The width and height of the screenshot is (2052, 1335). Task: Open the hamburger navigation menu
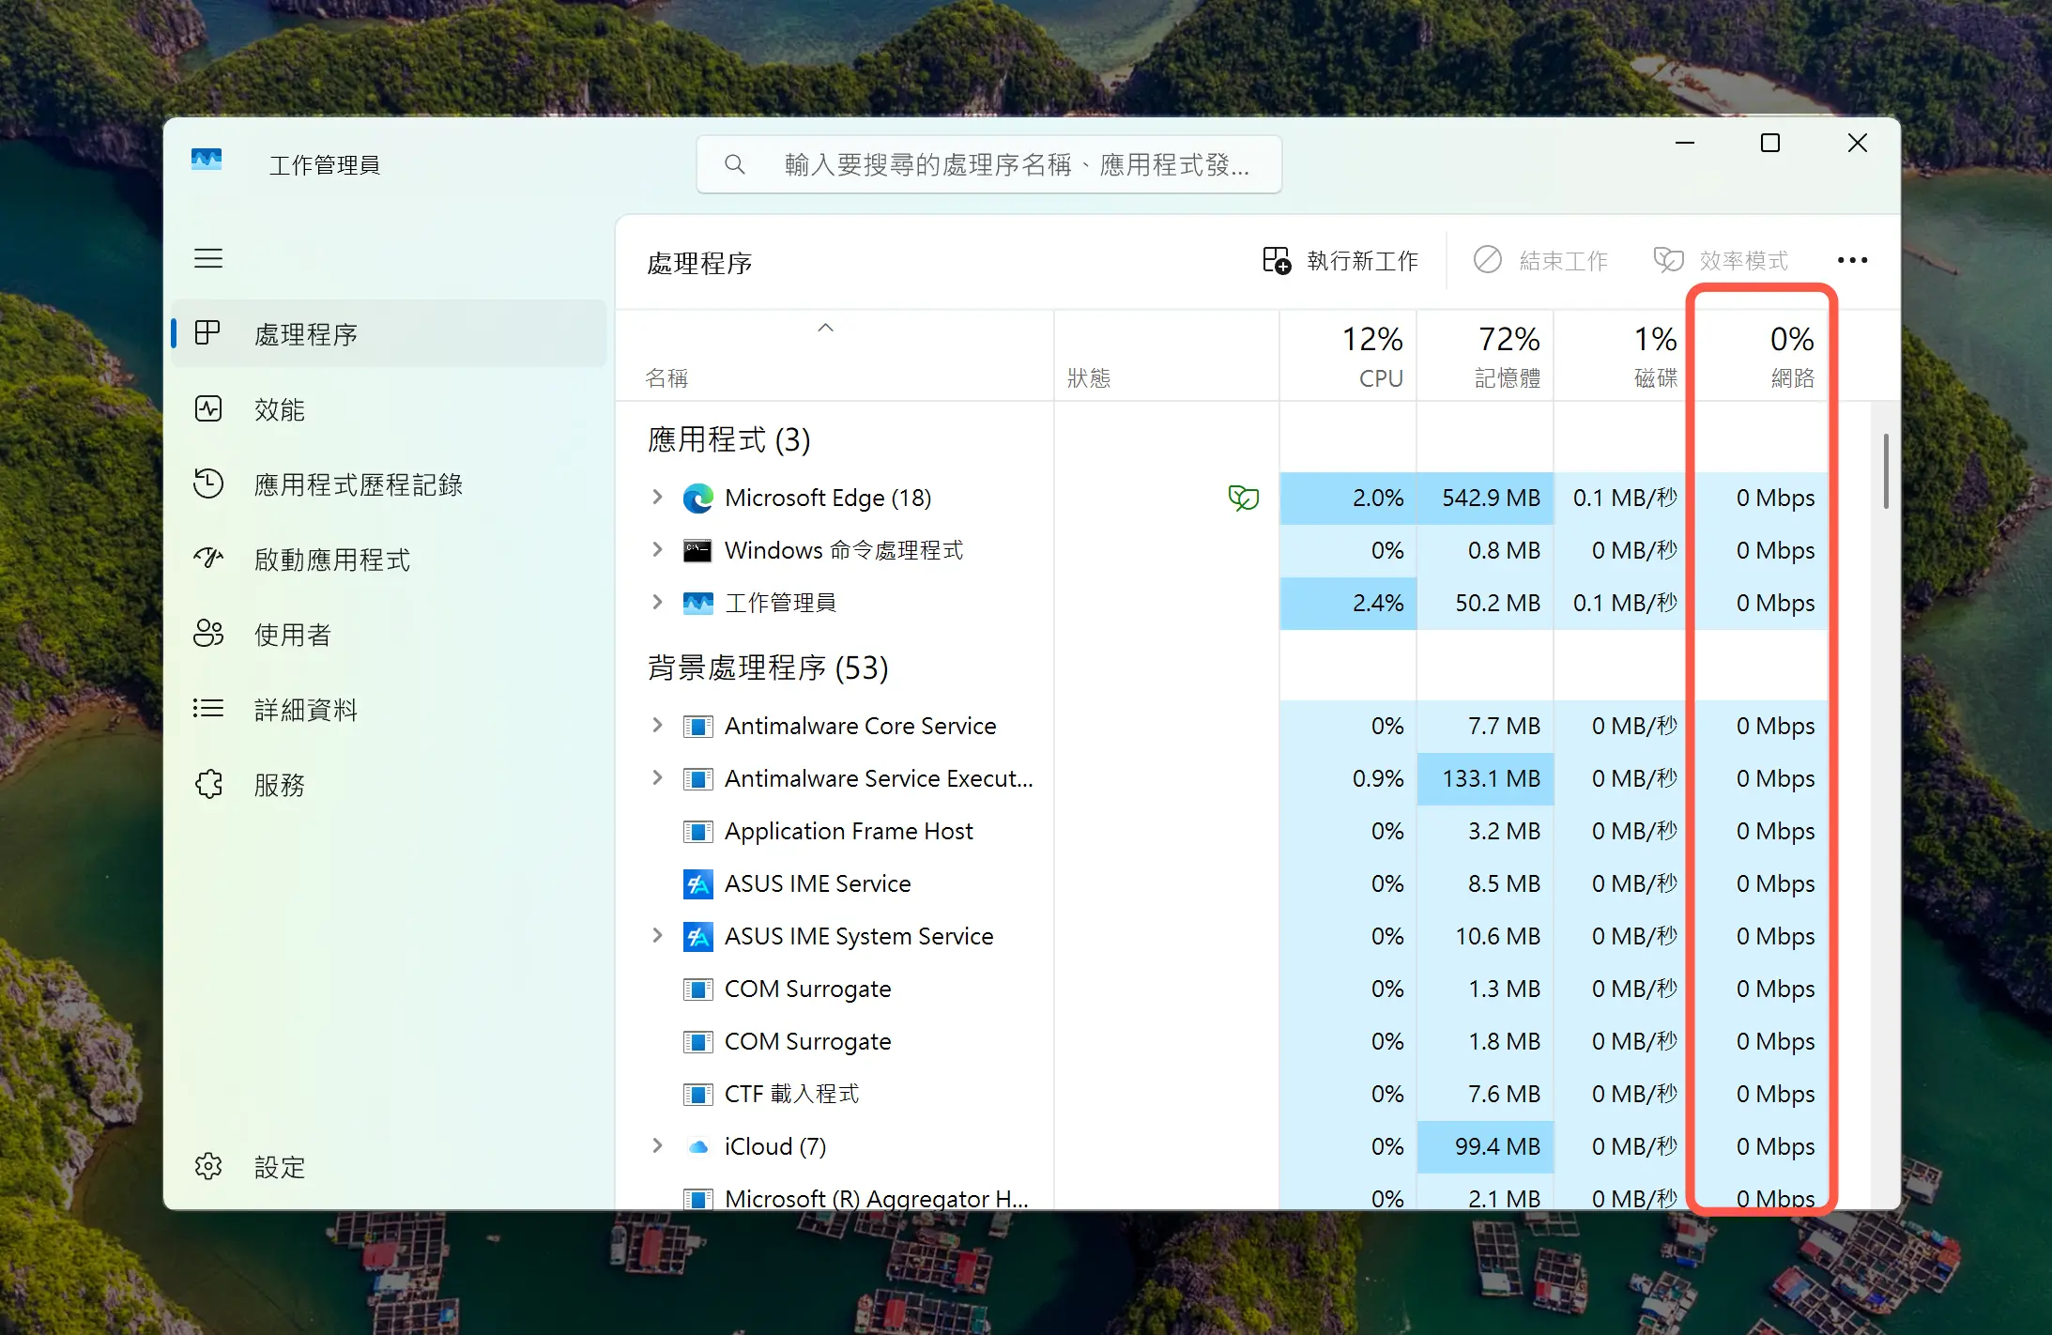(x=208, y=258)
